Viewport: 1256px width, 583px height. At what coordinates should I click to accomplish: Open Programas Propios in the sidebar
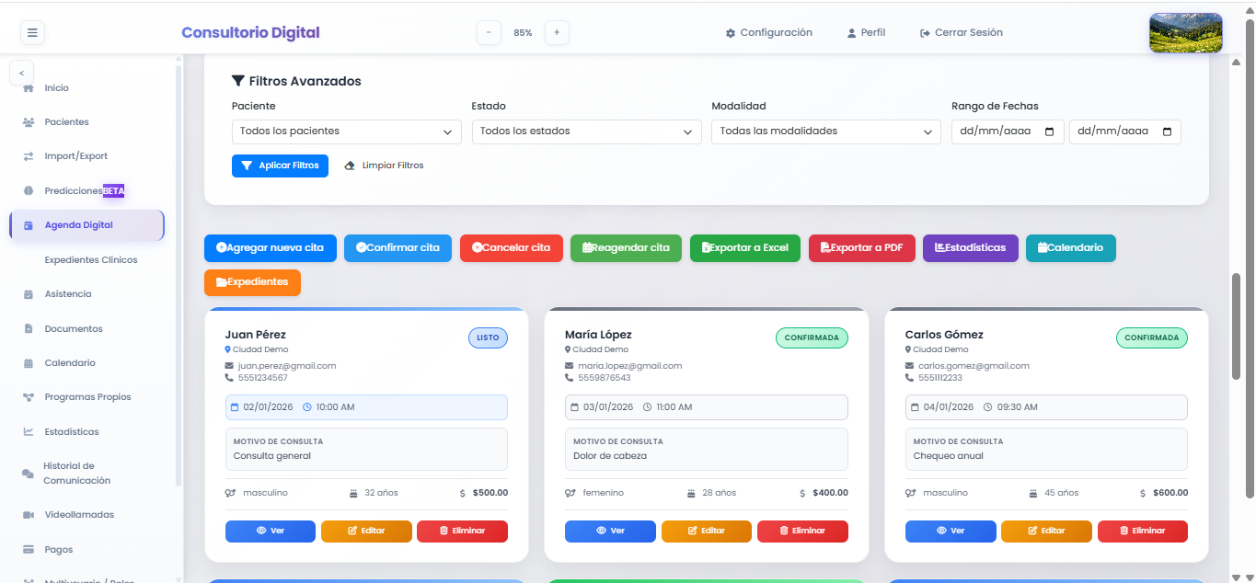[x=86, y=397]
